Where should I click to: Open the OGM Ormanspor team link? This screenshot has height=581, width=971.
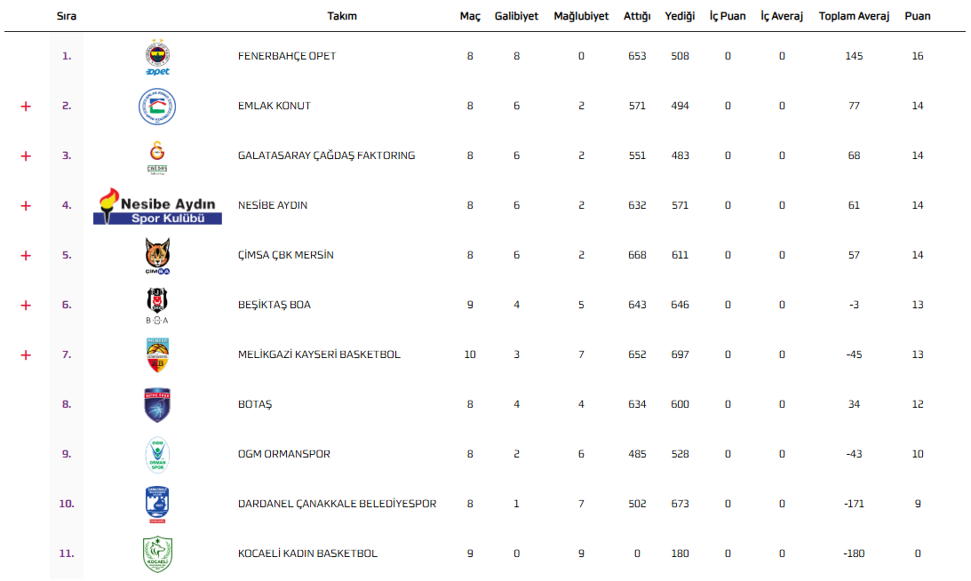pos(283,455)
